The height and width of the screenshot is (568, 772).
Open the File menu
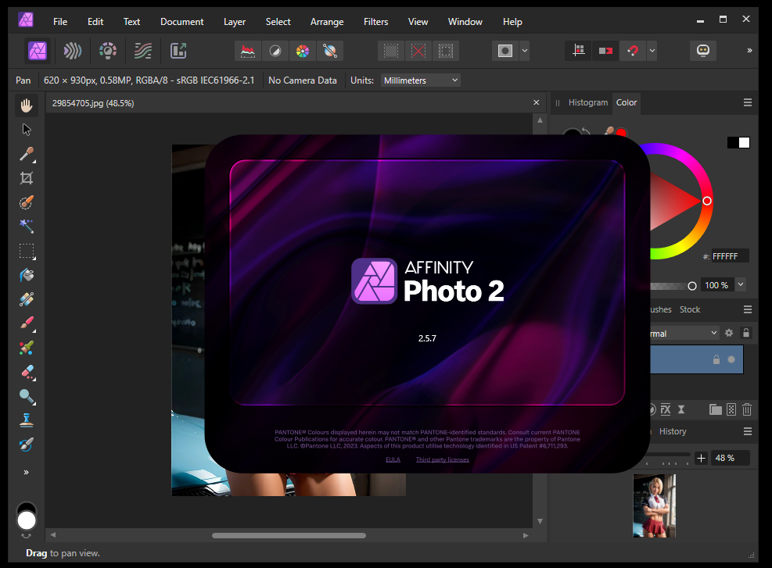coord(60,22)
